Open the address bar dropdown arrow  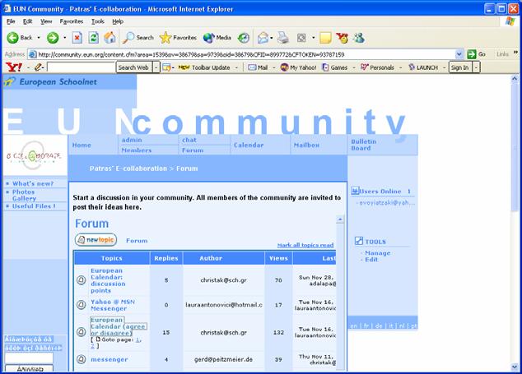coord(459,54)
